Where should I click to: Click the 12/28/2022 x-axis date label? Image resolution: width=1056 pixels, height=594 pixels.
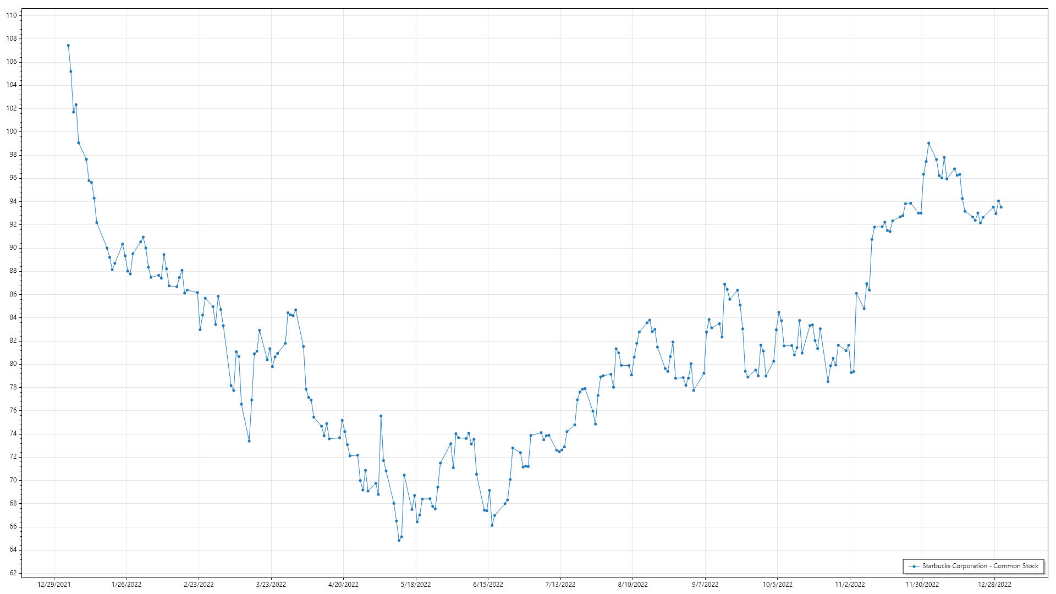[994, 584]
